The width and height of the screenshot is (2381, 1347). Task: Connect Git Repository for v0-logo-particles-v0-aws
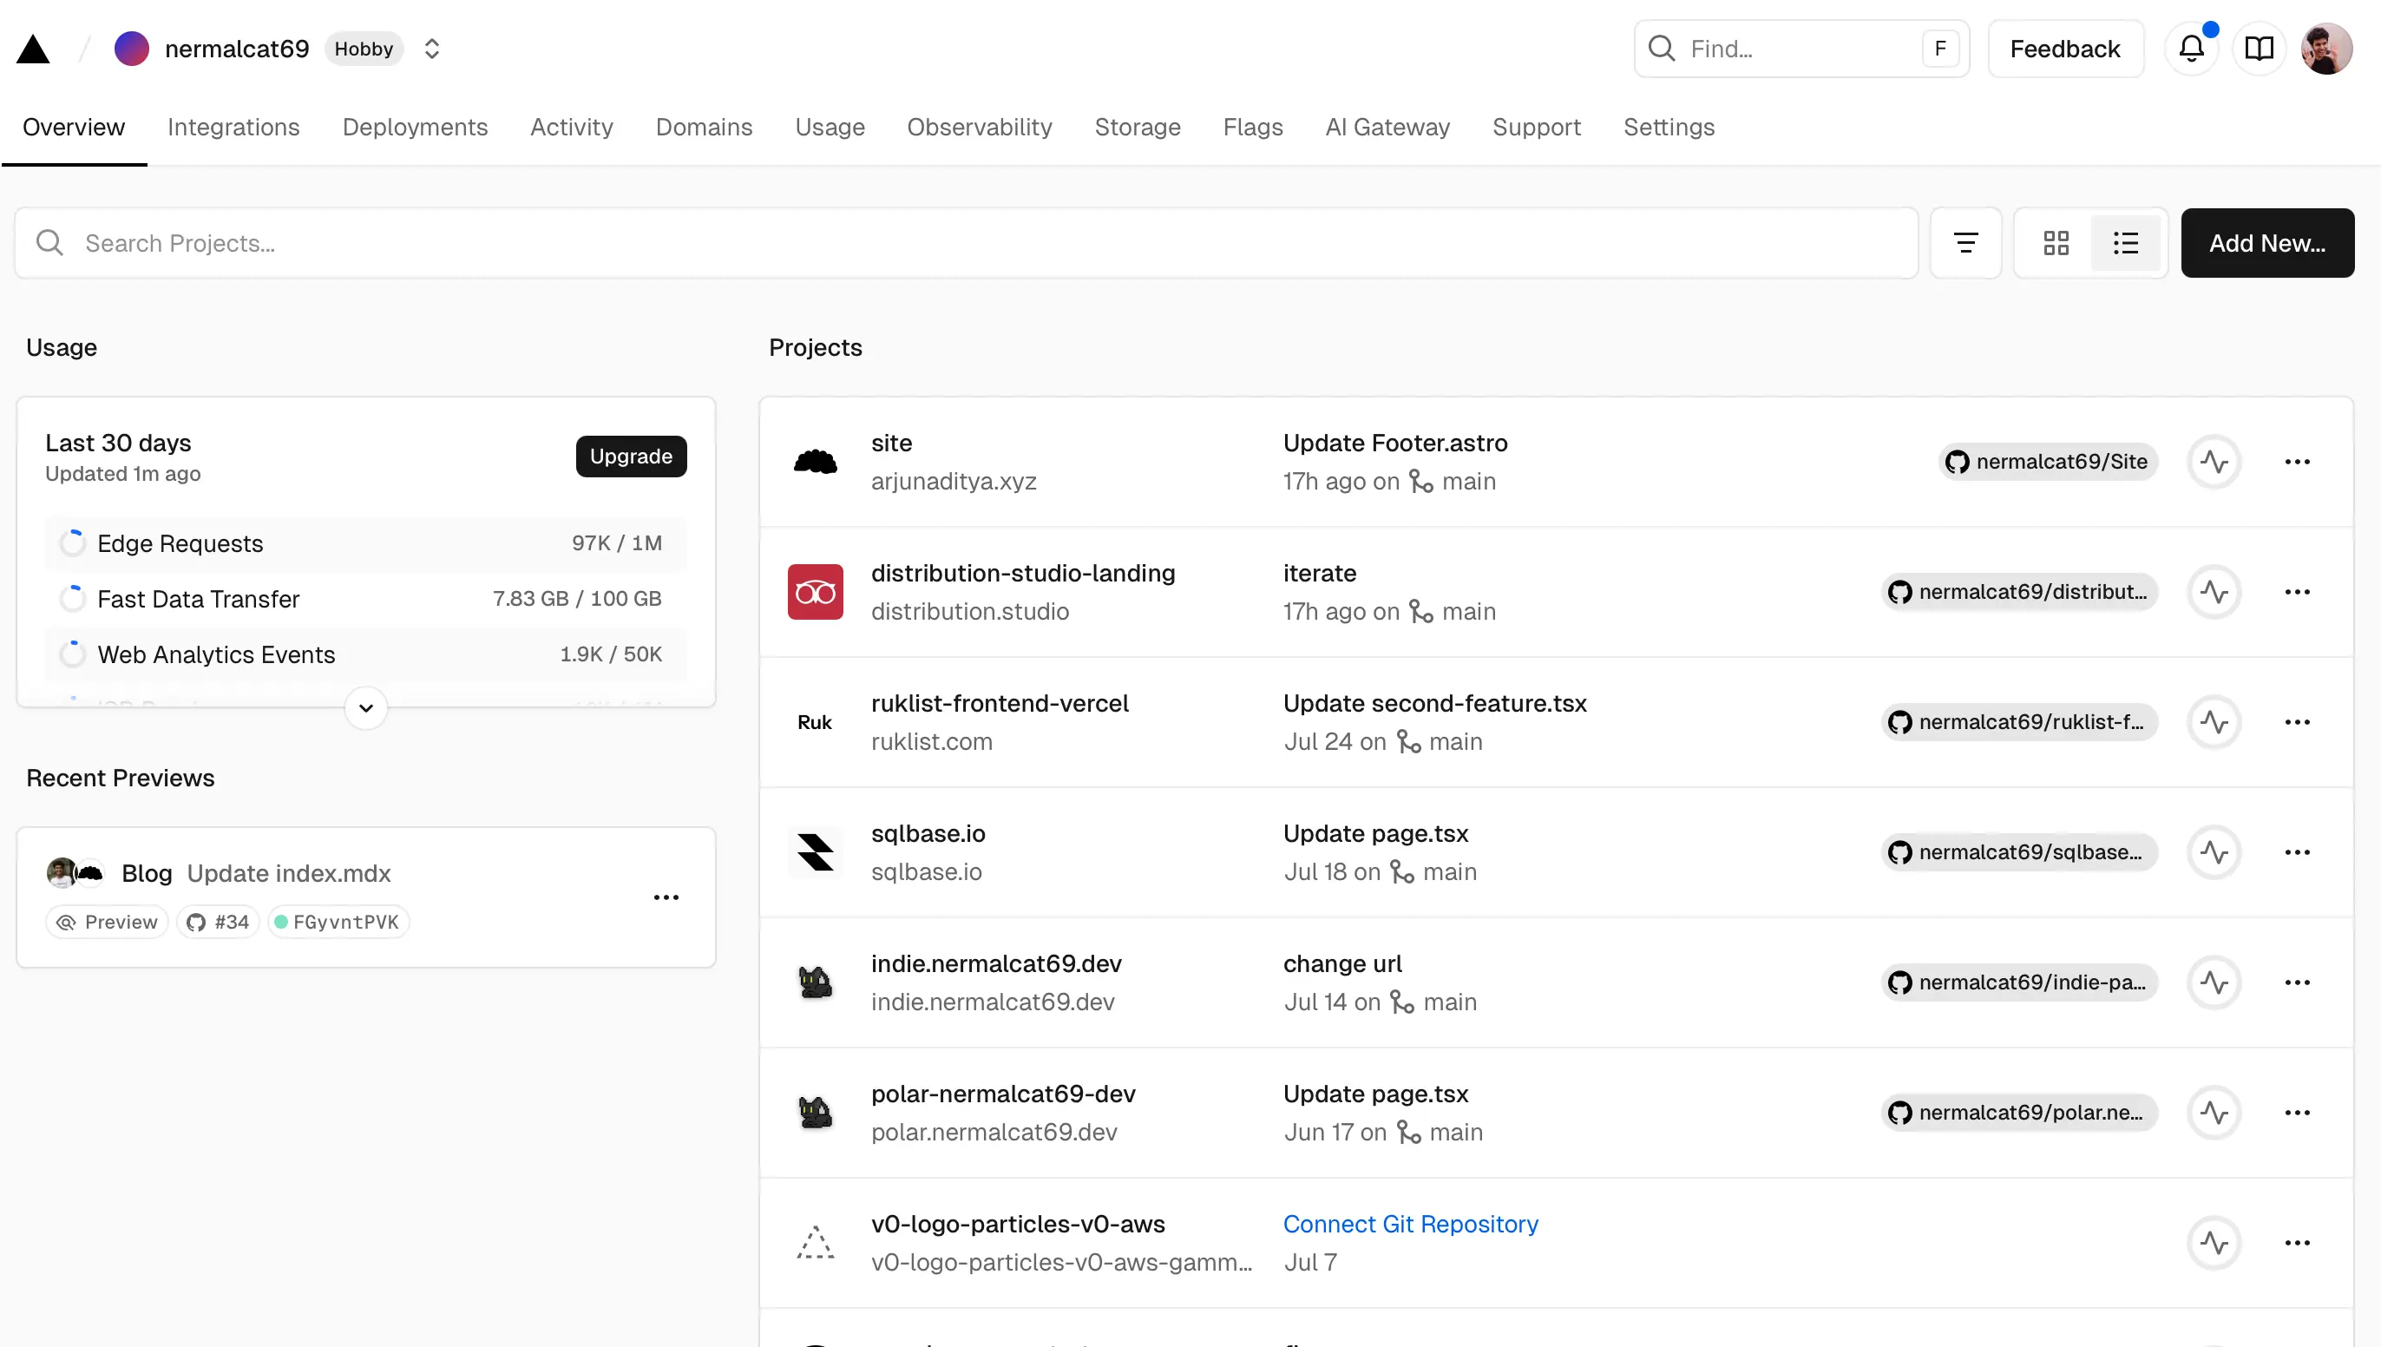1410,1223
